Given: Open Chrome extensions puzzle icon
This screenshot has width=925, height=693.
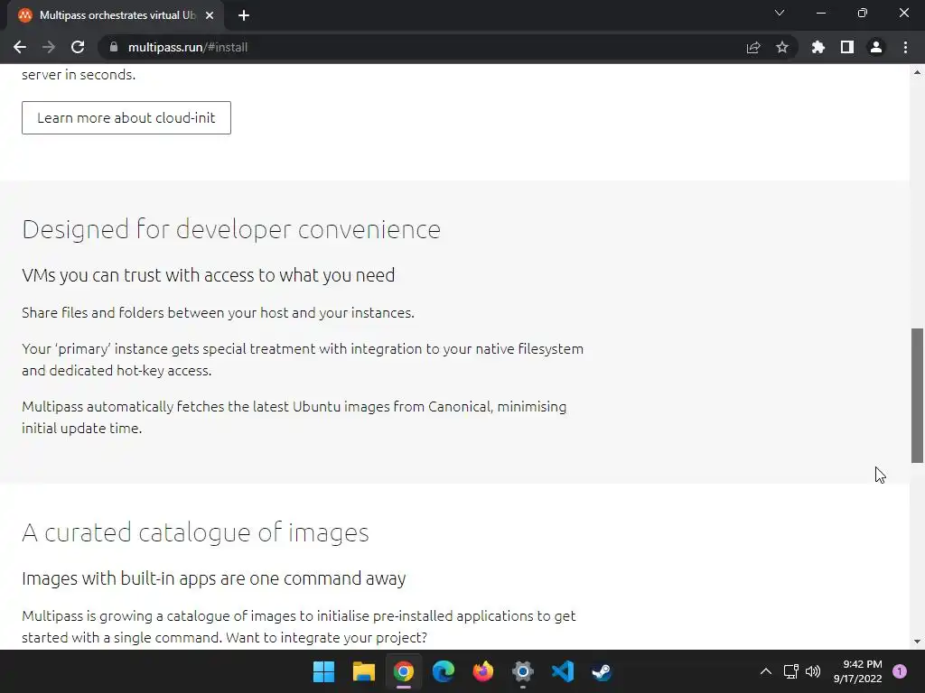Looking at the screenshot, I should pyautogui.click(x=818, y=47).
